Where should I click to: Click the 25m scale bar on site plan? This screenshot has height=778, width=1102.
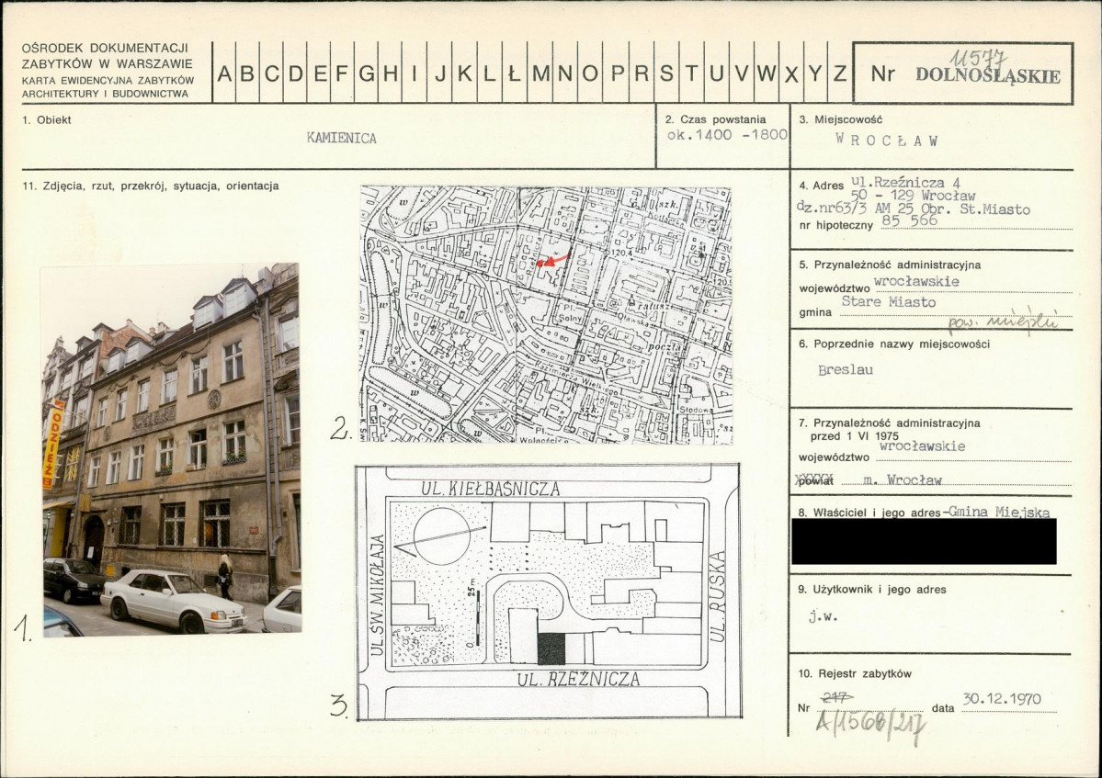[x=477, y=617]
